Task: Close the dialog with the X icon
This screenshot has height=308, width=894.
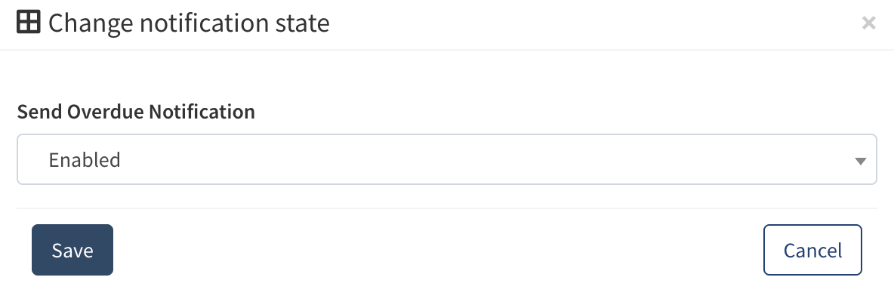Action: click(x=868, y=23)
